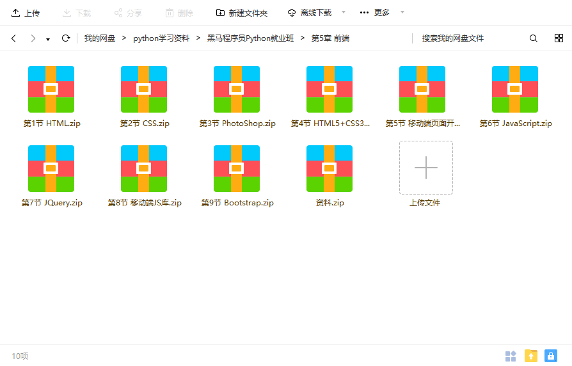Click the blue lock icon

click(551, 356)
